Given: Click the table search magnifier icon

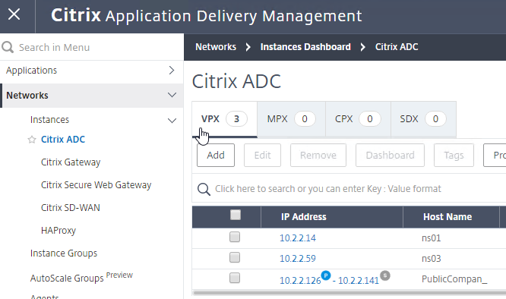Looking at the screenshot, I should 204,189.
